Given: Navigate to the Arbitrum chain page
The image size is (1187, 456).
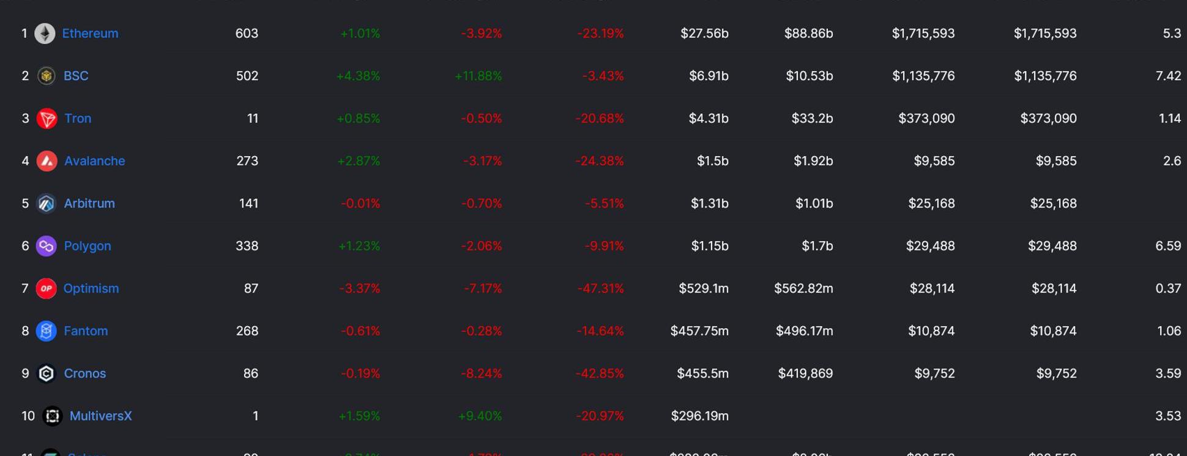Looking at the screenshot, I should click(x=89, y=204).
